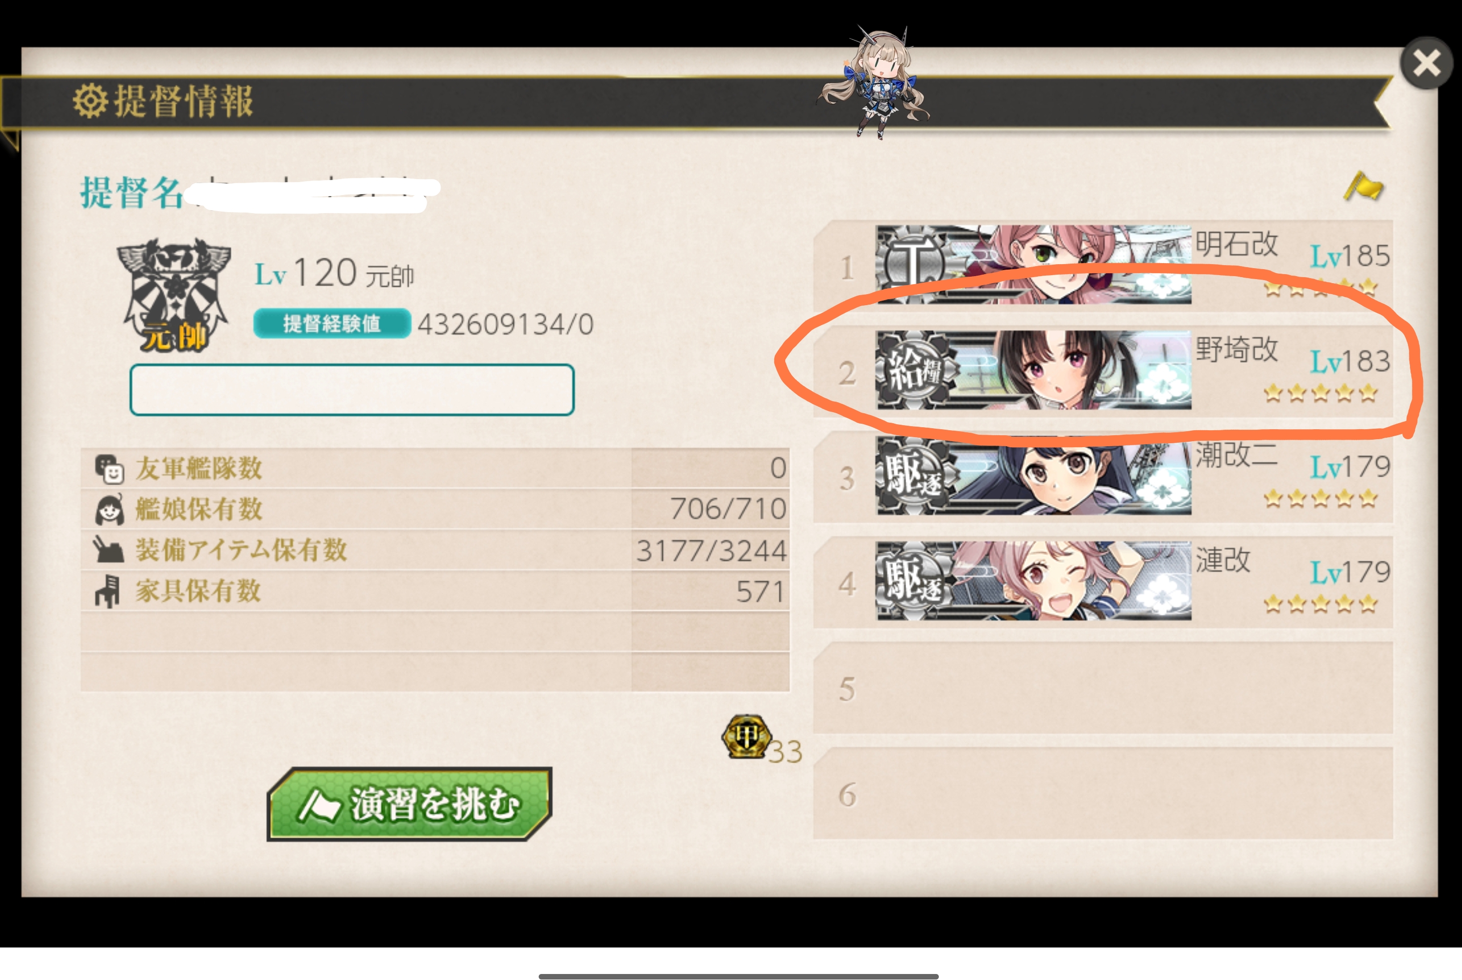Click the 給糧 supply ship type badge
Image resolution: width=1462 pixels, height=980 pixels.
click(x=915, y=370)
